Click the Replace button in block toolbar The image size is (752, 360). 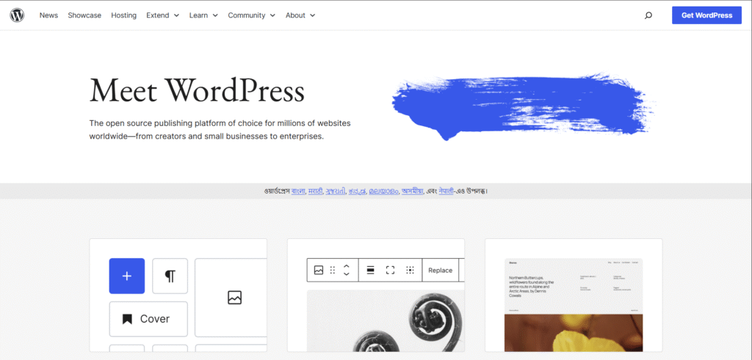440,270
